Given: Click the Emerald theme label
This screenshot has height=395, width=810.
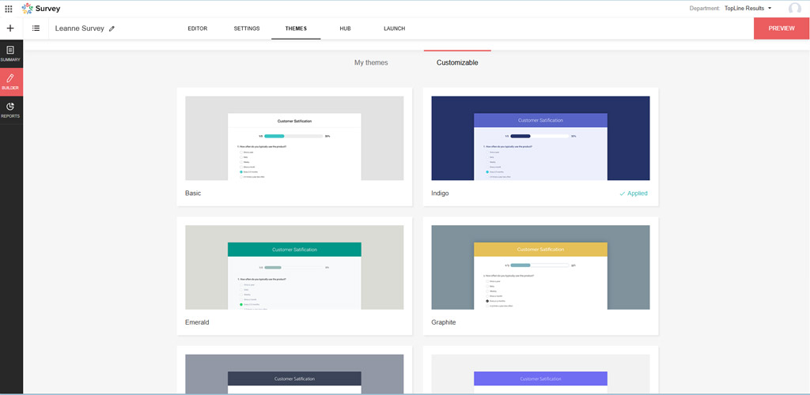Looking at the screenshot, I should click(197, 322).
